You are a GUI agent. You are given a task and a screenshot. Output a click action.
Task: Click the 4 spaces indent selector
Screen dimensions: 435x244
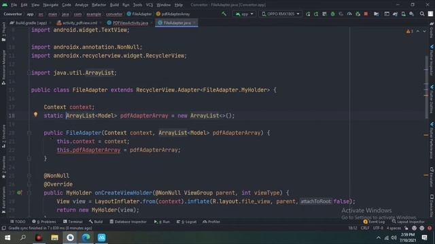(394, 228)
